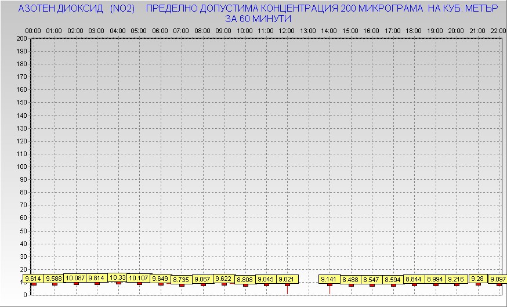Select the 100 value on the Y axis

click(21, 167)
